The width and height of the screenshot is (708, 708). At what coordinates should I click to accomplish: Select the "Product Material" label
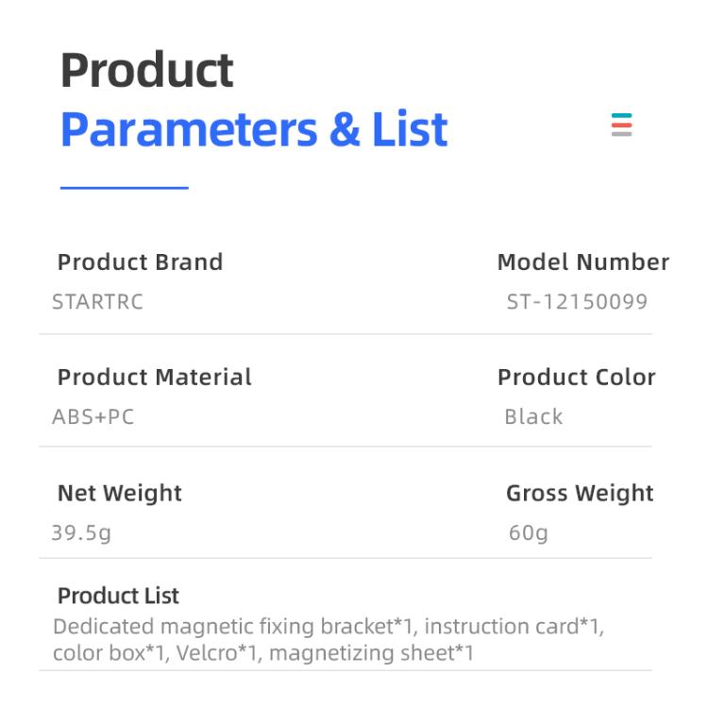pos(155,378)
